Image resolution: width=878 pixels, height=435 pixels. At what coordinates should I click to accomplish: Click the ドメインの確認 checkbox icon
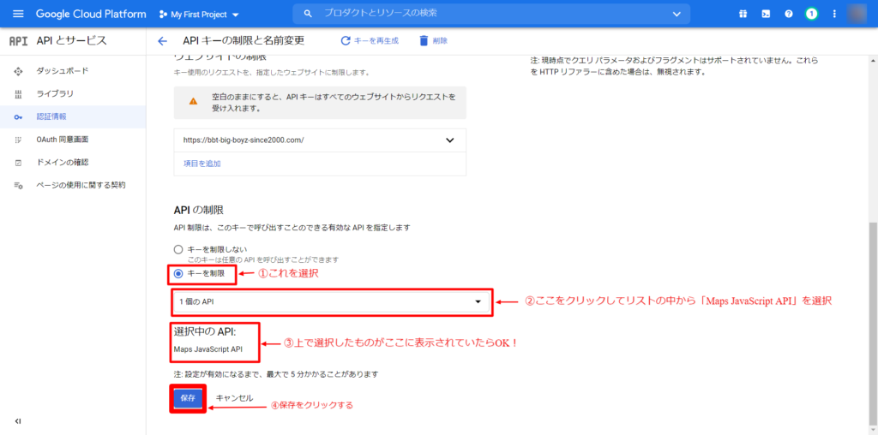18,163
